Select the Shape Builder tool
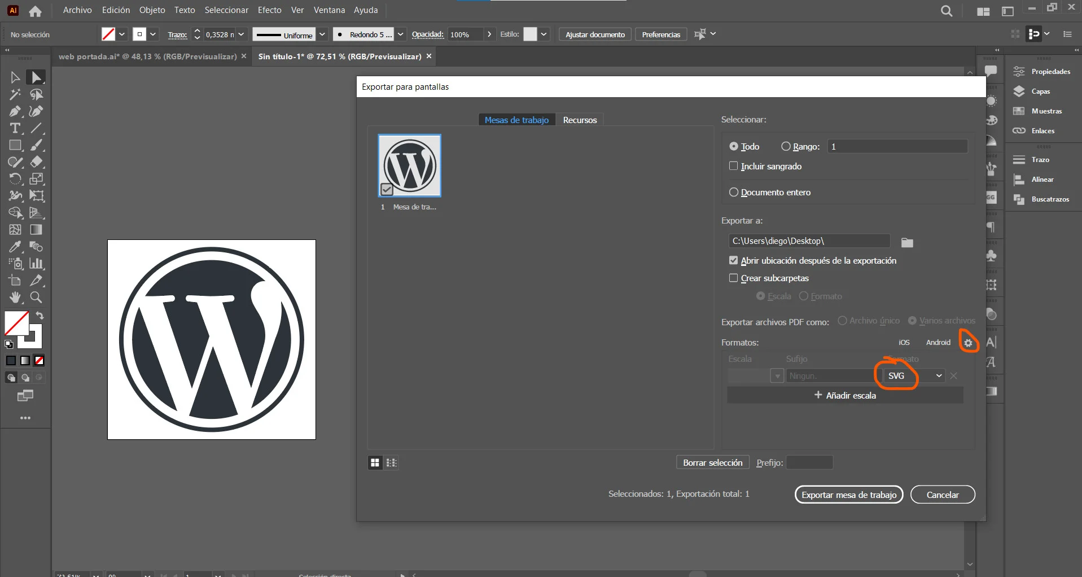 click(15, 213)
